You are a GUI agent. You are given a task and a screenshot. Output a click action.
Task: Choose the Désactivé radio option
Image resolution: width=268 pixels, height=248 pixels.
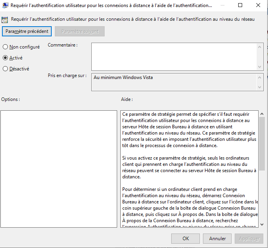point(5,69)
